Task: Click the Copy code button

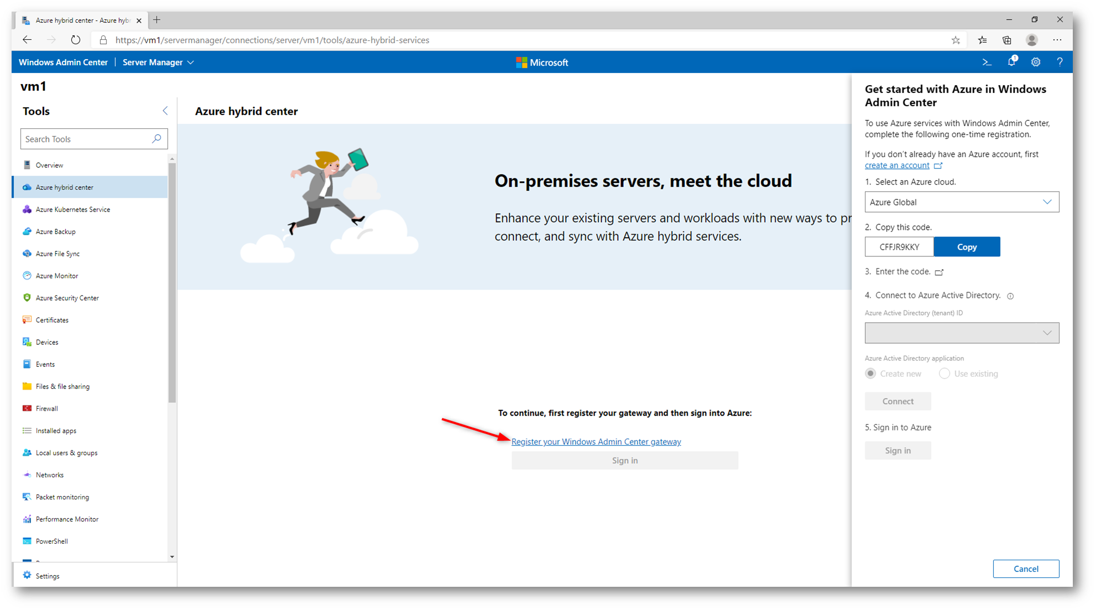Action: [967, 246]
